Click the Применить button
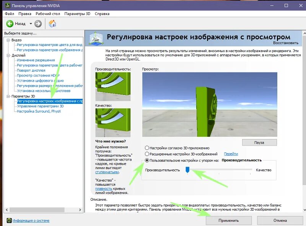This screenshot has width=306, height=226. (x=228, y=220)
